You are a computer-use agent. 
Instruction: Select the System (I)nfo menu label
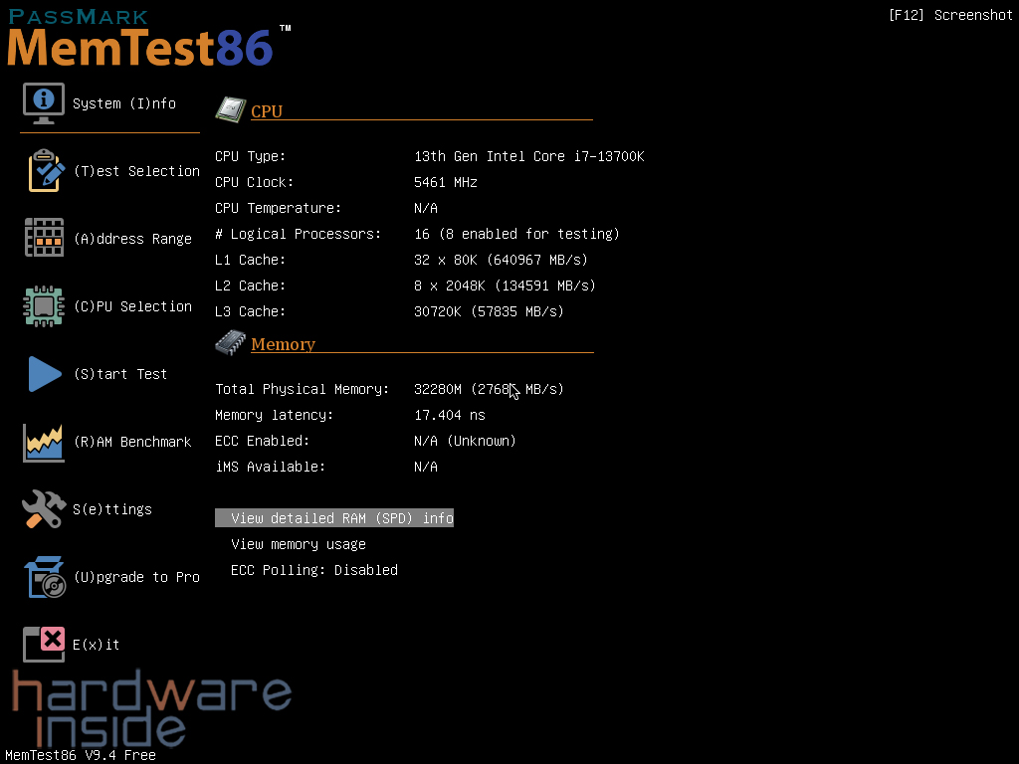pos(124,103)
